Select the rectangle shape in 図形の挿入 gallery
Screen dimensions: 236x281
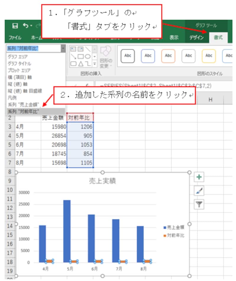[x=80, y=56]
